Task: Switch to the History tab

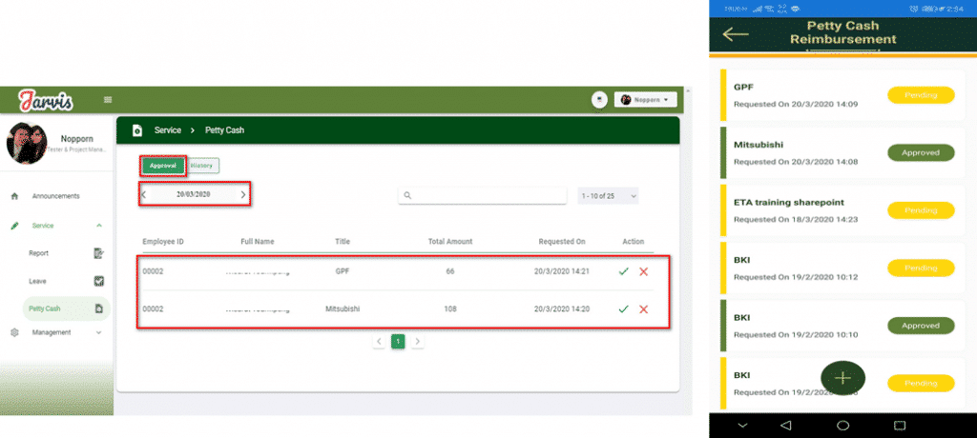Action: click(x=202, y=166)
